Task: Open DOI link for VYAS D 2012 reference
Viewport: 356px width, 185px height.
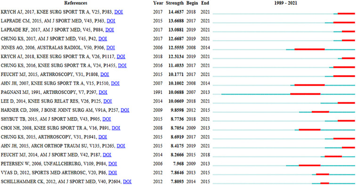Action: [x=113, y=173]
